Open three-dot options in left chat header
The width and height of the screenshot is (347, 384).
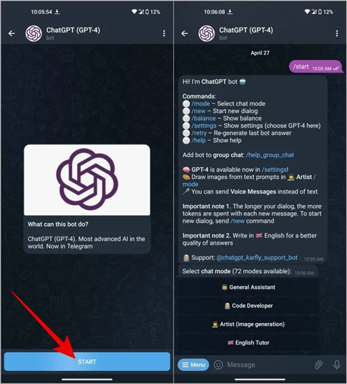pos(164,33)
